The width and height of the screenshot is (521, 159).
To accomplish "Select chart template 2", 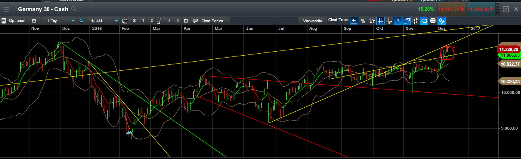I will pyautogui.click(x=152, y=21).
